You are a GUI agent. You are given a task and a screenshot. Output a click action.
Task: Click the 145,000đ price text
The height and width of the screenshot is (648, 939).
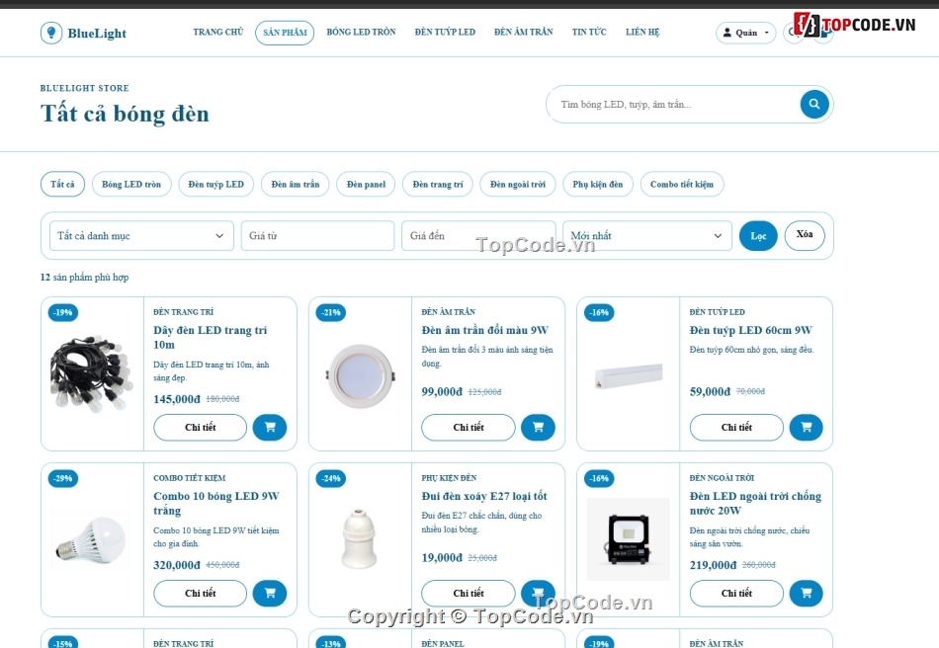(177, 399)
